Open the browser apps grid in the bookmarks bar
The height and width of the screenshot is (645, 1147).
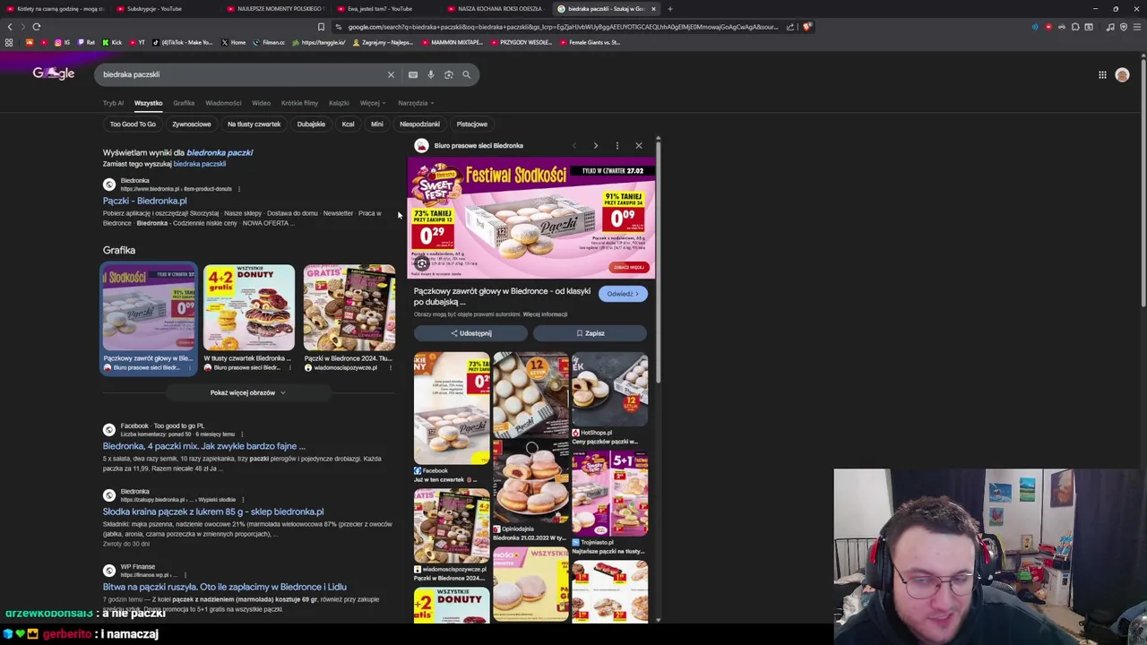pos(9,42)
